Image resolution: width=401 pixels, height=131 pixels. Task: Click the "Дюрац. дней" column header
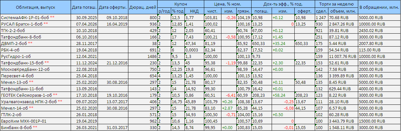tap(143, 7)
